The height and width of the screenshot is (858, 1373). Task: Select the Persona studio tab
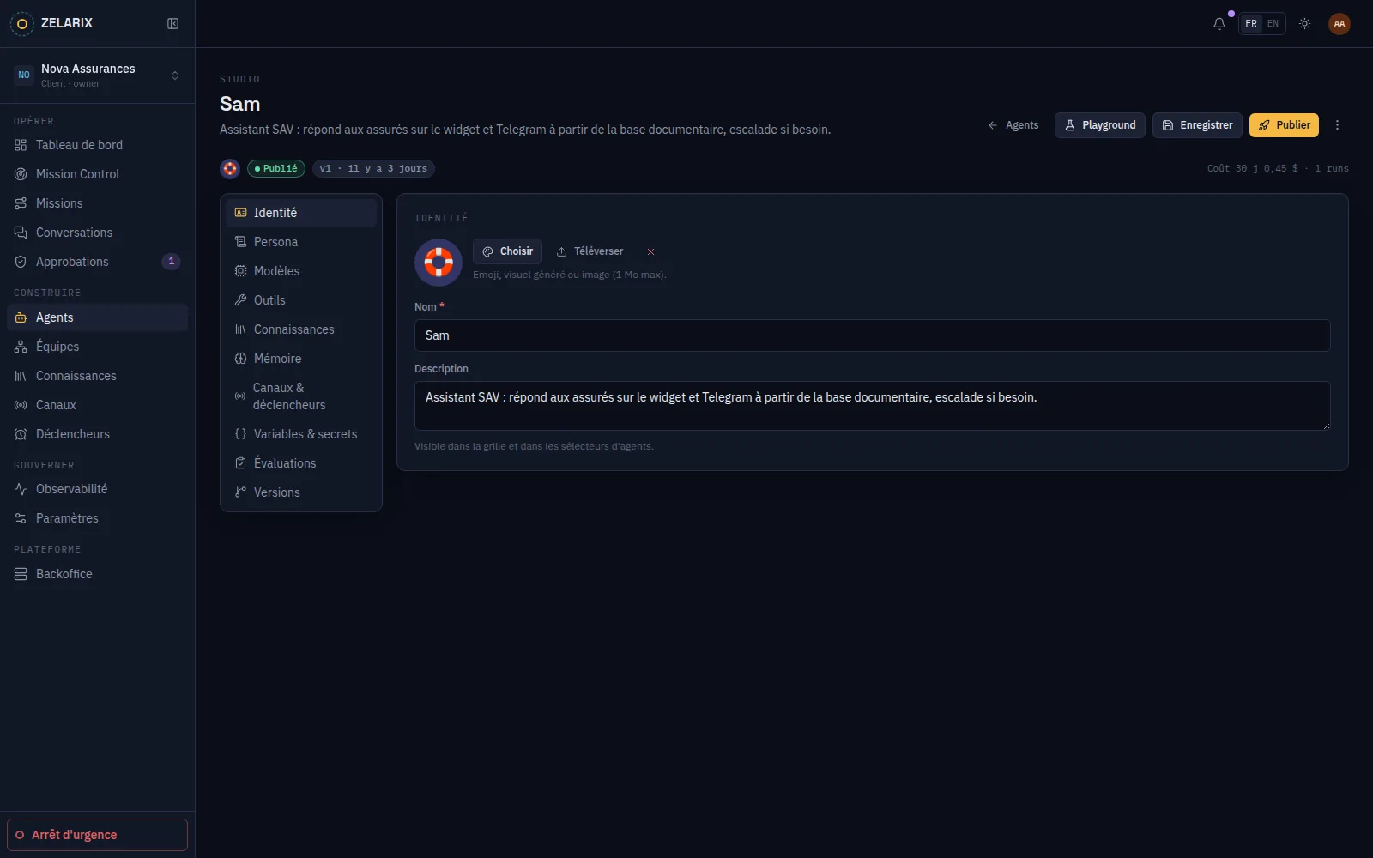[x=301, y=242]
